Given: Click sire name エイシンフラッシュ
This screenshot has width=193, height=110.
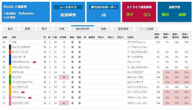Looking at the screenshot, I should [x=137, y=87].
